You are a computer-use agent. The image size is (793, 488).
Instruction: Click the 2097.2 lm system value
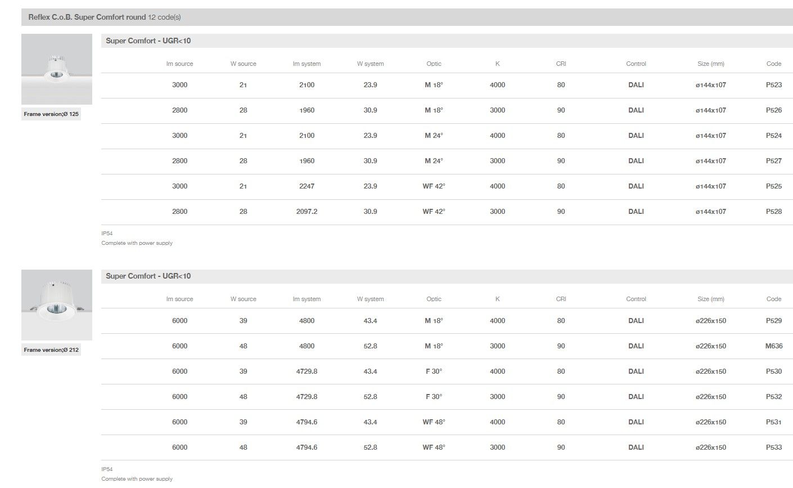[x=307, y=212]
